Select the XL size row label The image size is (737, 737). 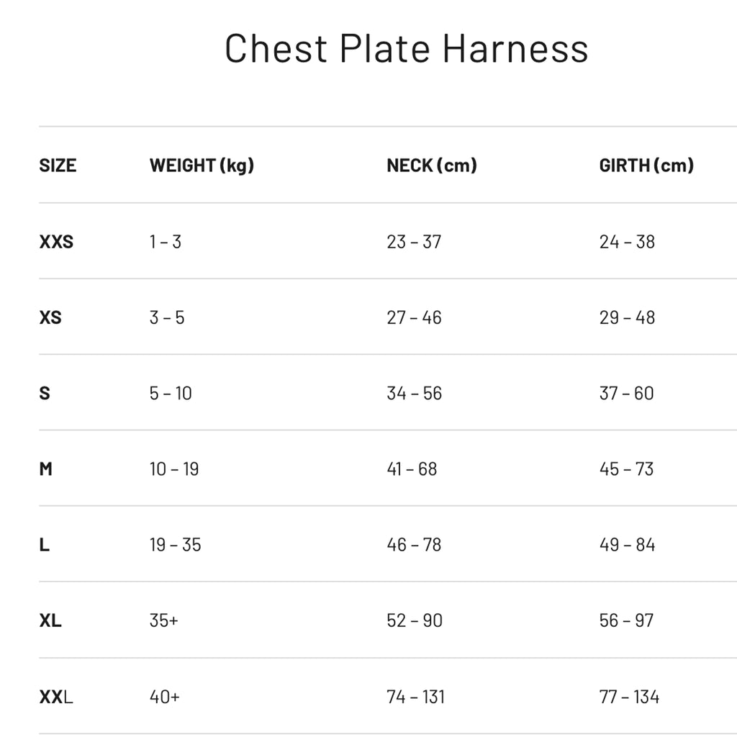pyautogui.click(x=50, y=620)
